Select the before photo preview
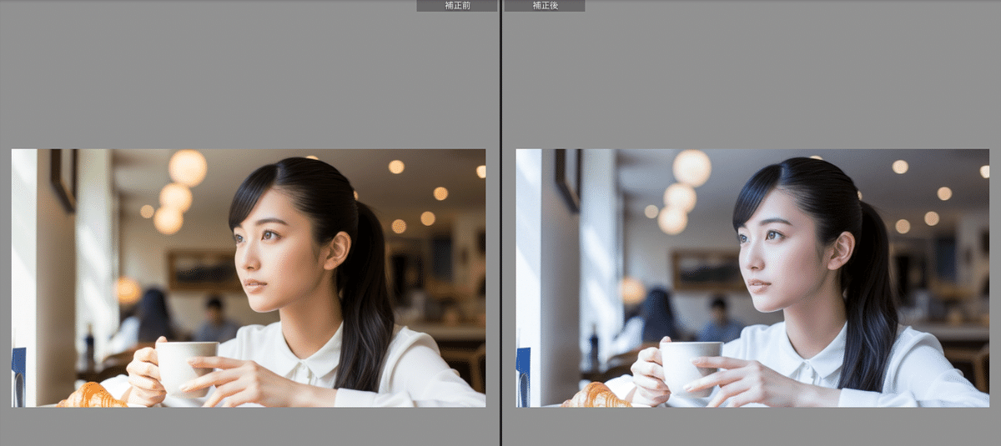Image resolution: width=1001 pixels, height=446 pixels. coord(248,278)
